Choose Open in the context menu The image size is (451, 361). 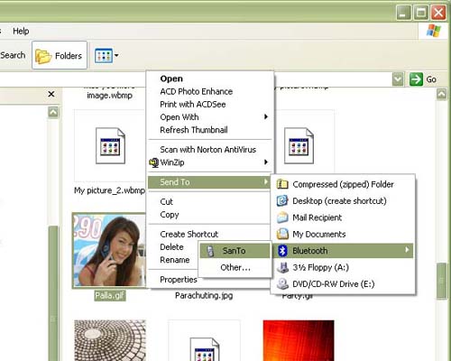tap(171, 79)
